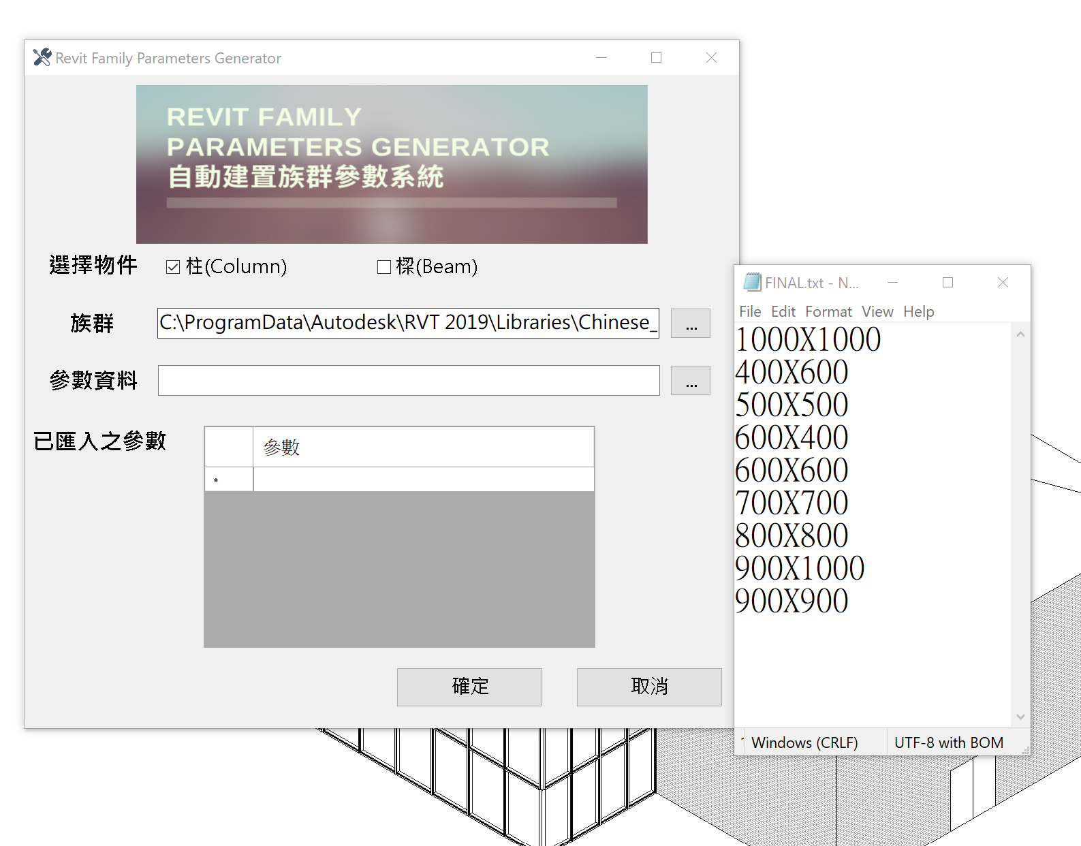
Task: Open the Notepad Help menu
Action: click(x=919, y=312)
